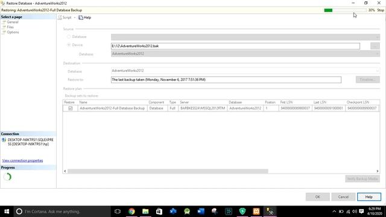Screen dimensions: 386x217
Task: Open the Action Center notifications icon
Action: click(361, 212)
